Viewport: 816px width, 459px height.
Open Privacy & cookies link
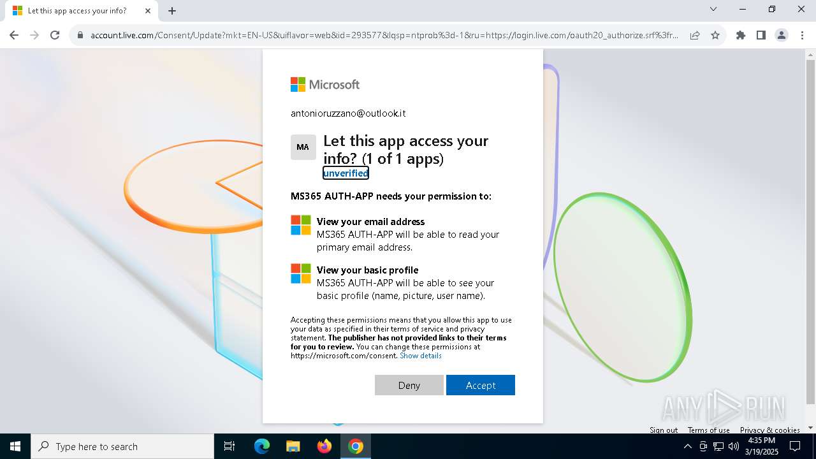pyautogui.click(x=770, y=430)
